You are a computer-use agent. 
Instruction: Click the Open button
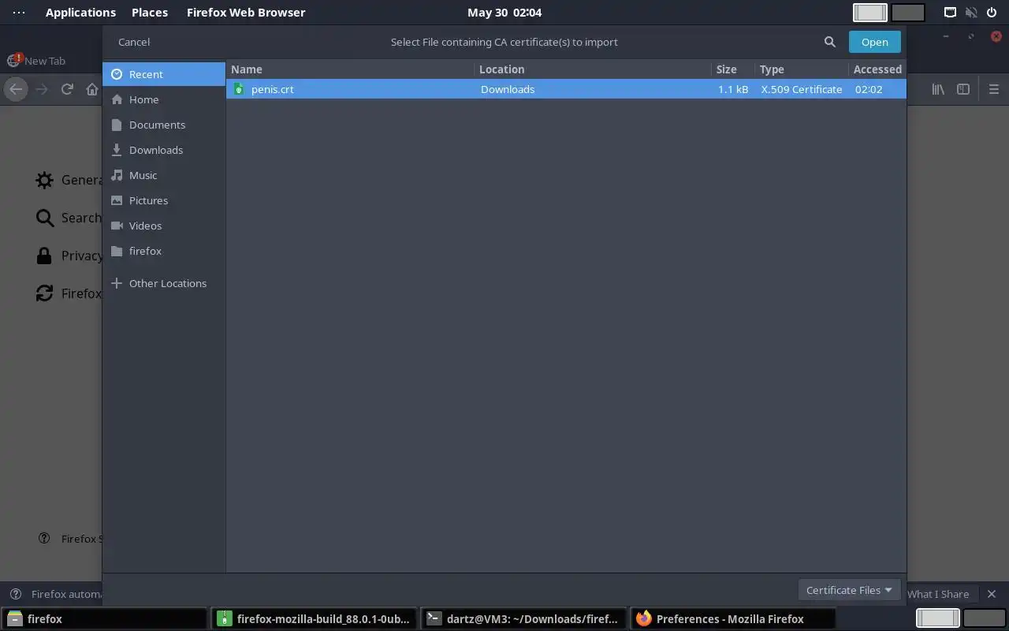click(874, 42)
